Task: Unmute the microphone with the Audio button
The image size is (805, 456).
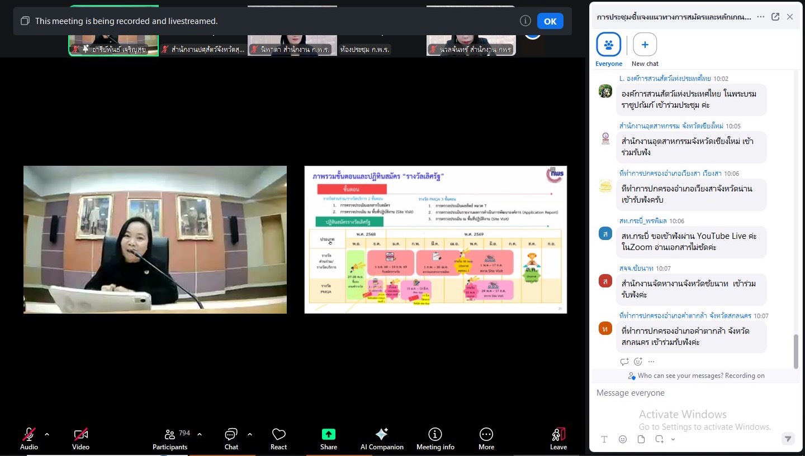Action: coord(29,438)
